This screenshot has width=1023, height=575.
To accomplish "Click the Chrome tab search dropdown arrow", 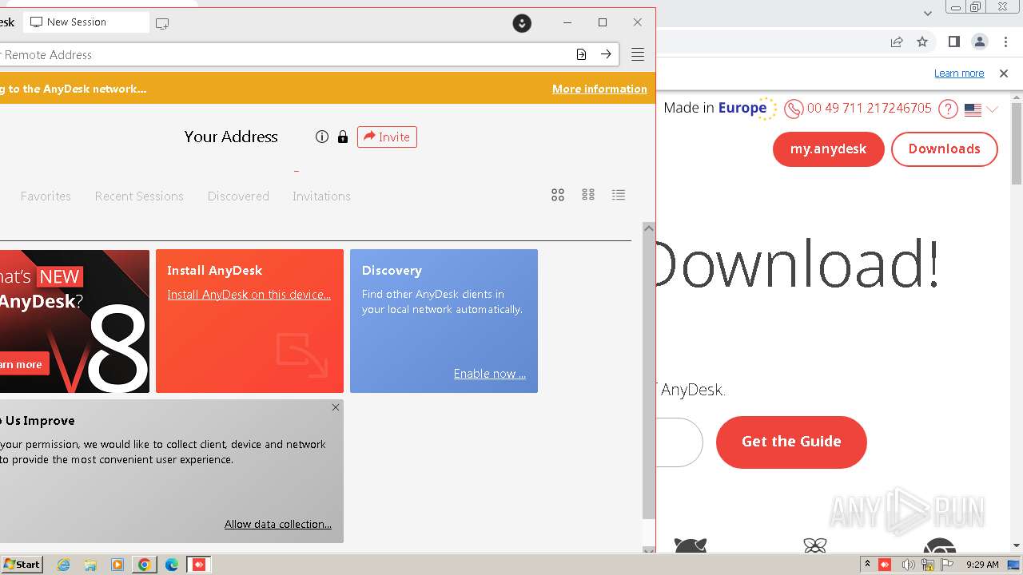I will point(928,13).
